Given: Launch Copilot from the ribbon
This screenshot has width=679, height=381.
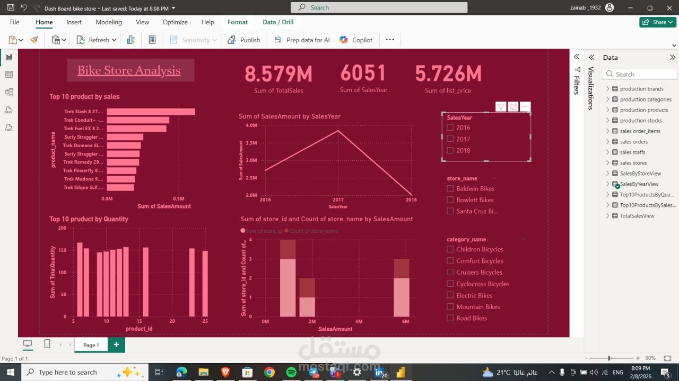Looking at the screenshot, I should point(355,39).
